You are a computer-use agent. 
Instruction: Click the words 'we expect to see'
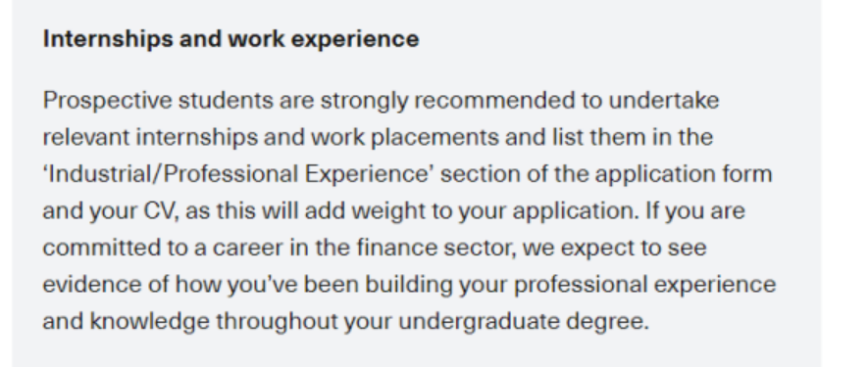tap(614, 249)
